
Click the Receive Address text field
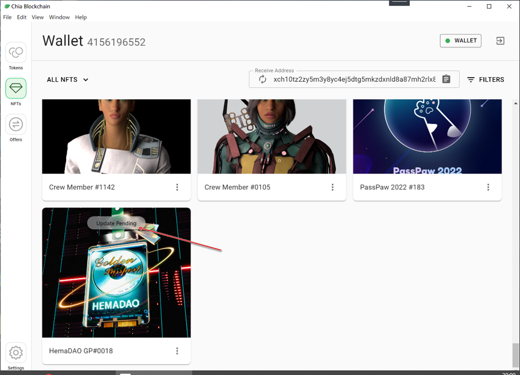(x=354, y=79)
